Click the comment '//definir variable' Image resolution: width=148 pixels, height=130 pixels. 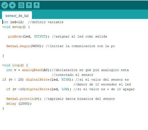tap(46, 22)
